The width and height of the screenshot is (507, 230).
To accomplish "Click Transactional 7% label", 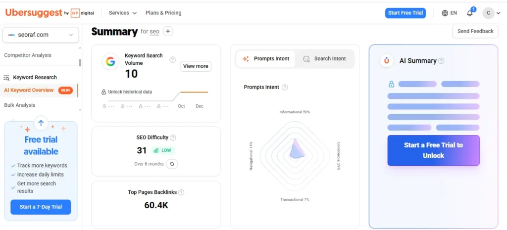I will 295,199.
